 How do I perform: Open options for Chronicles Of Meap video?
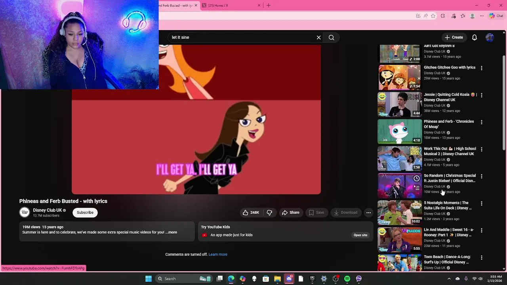tap(482, 122)
